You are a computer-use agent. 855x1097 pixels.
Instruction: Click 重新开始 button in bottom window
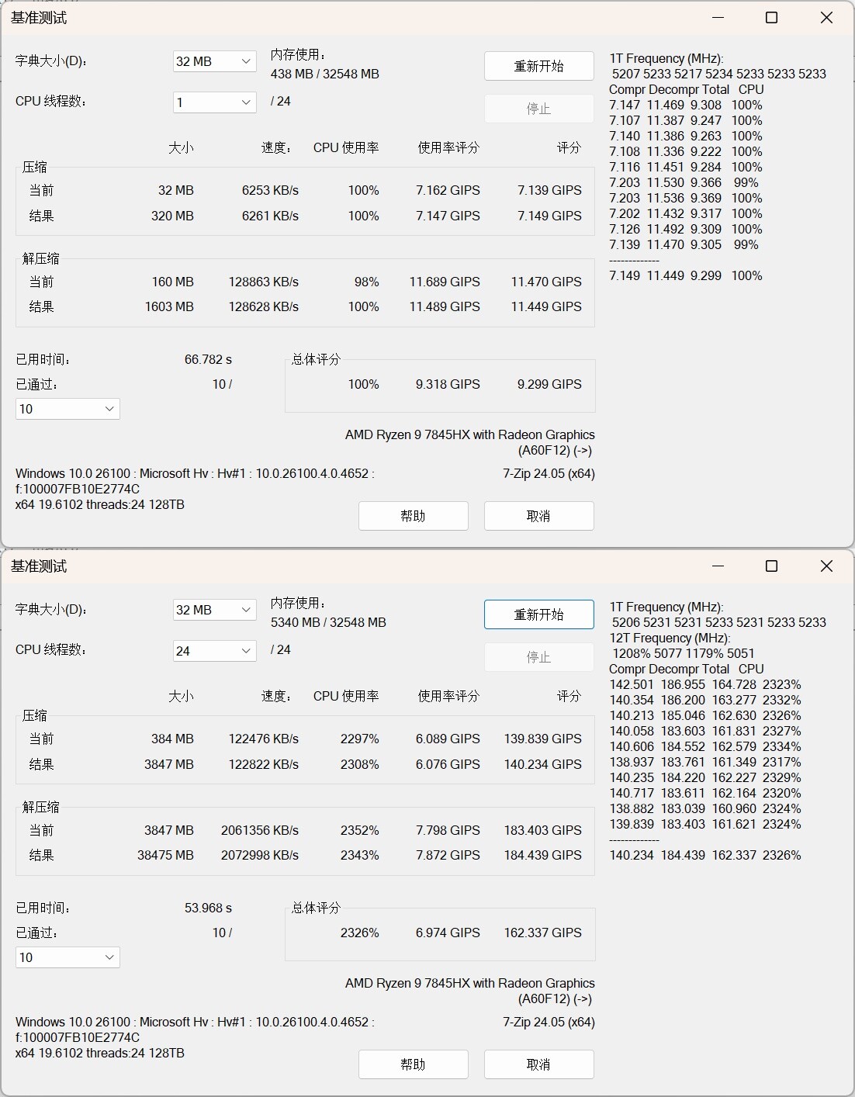click(x=539, y=614)
